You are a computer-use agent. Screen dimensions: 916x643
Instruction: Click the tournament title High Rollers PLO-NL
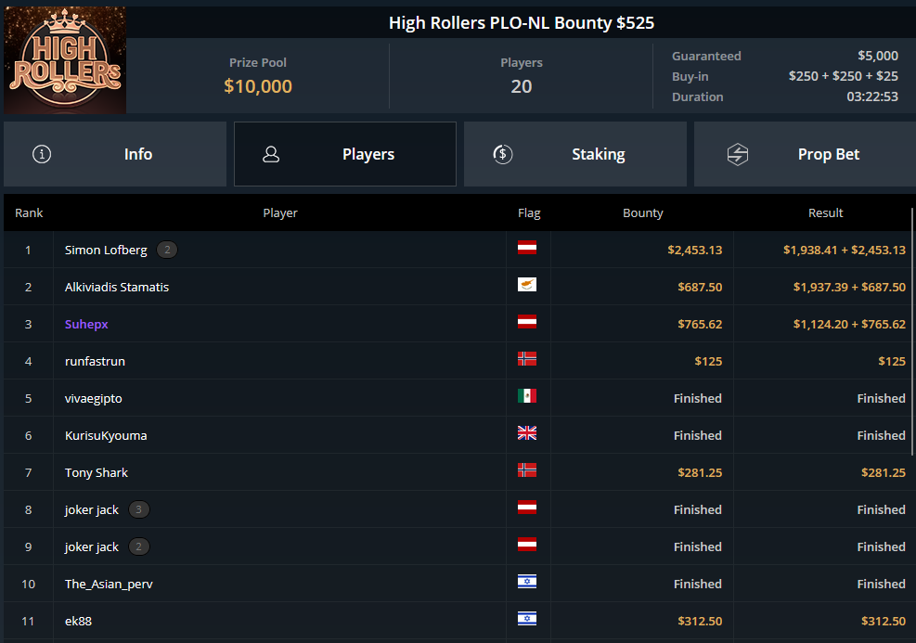(x=521, y=23)
